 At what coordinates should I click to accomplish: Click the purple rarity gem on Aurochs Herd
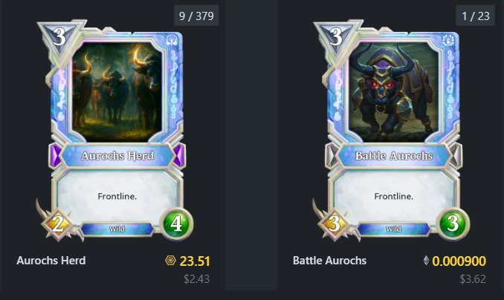[x=56, y=156]
